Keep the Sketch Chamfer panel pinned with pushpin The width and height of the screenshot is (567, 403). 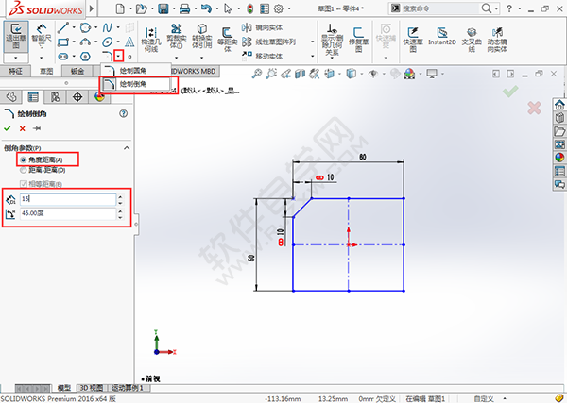coord(37,128)
